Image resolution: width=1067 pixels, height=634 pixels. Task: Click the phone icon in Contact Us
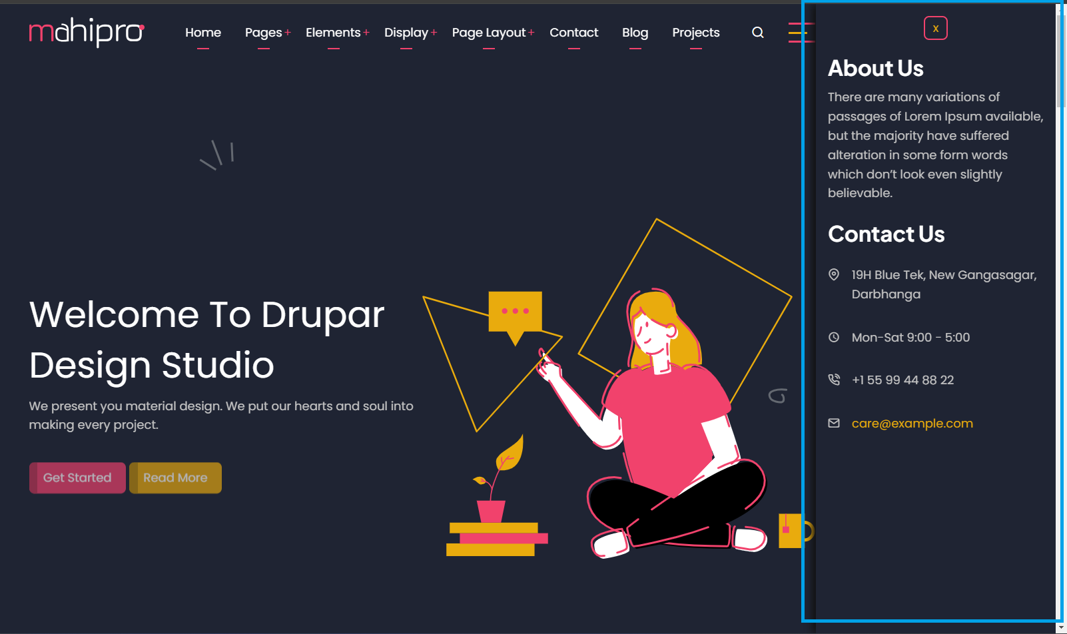833,380
